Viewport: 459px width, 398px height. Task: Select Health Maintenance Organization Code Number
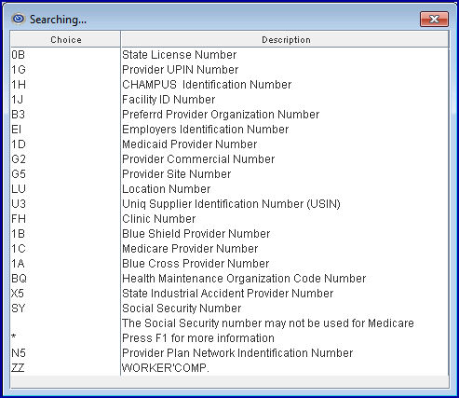click(x=230, y=279)
